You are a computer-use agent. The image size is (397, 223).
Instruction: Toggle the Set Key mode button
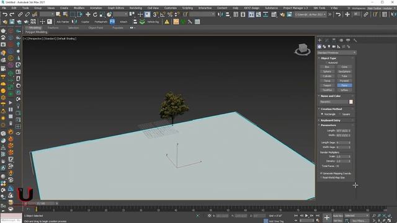(337, 221)
